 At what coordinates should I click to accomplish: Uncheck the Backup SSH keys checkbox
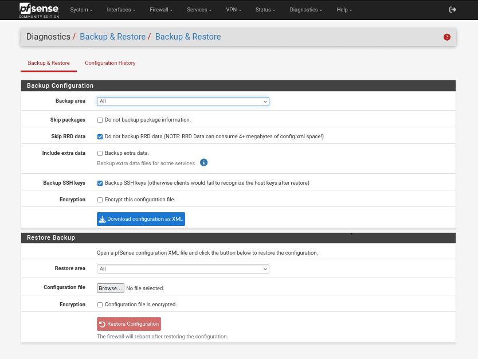coord(100,183)
